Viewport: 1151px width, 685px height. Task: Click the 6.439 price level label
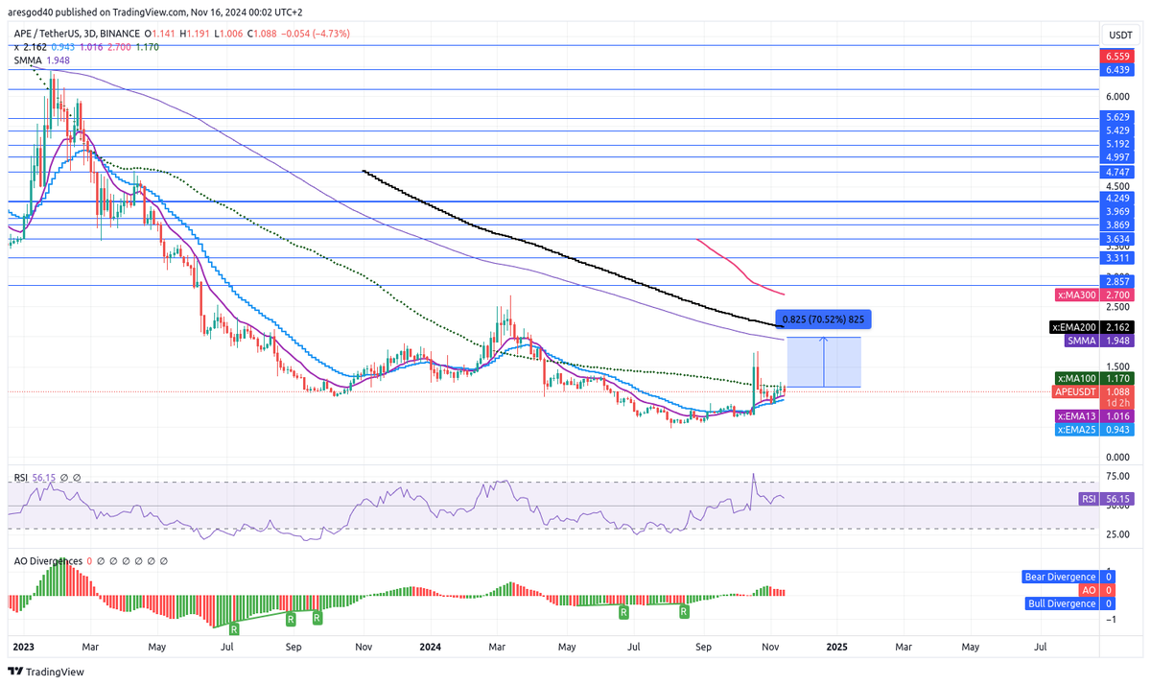point(1119,70)
